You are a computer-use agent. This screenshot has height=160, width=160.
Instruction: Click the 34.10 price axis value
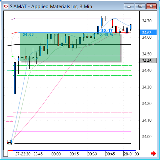(147, 120)
